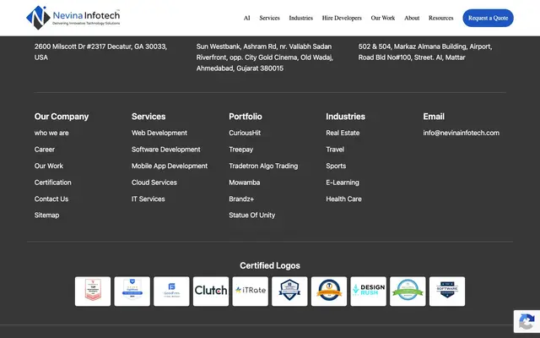Open the Health Care industry link
540x338 pixels.
(x=343, y=199)
